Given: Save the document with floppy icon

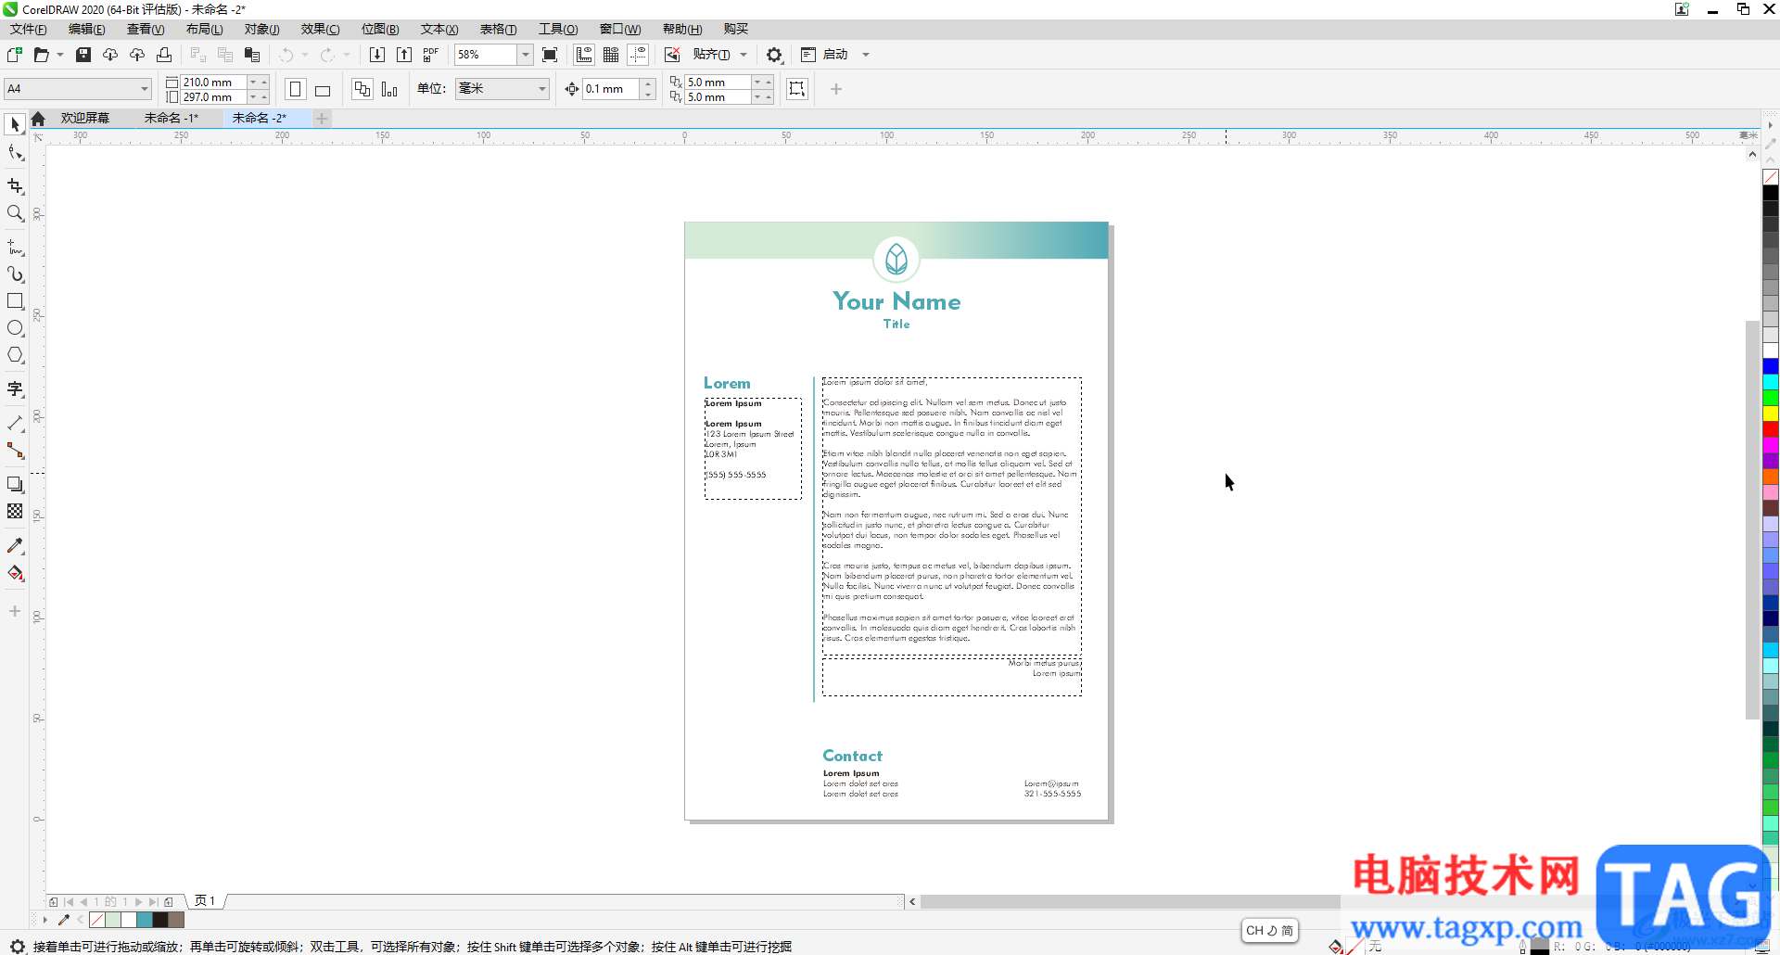Looking at the screenshot, I should 83,55.
